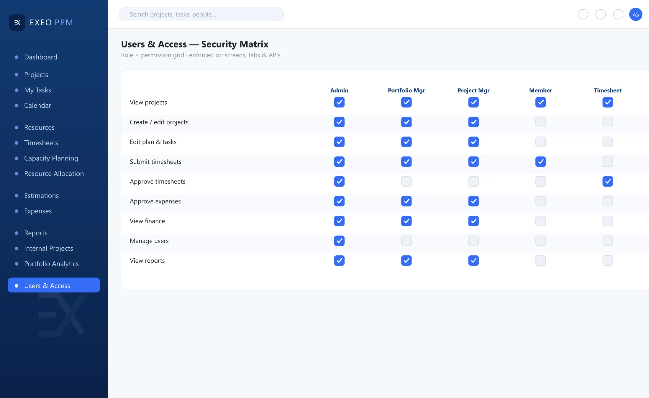Uncheck View projects for Timesheet role

[608, 102]
